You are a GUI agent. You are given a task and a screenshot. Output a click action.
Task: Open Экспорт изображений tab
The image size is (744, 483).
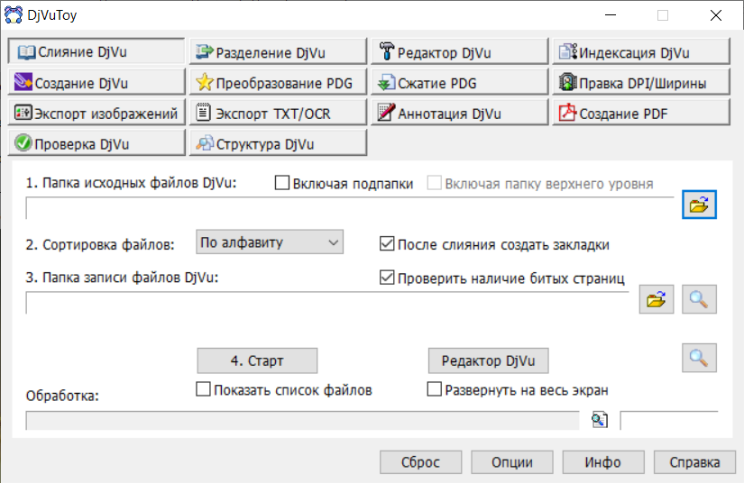point(96,113)
